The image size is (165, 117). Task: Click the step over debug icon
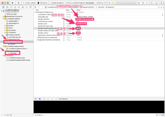[x=48, y=99]
